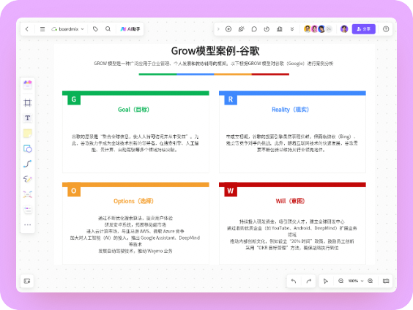The image size is (413, 310).
Task: Open comments with the speech bubble icon
Action: 254,29
